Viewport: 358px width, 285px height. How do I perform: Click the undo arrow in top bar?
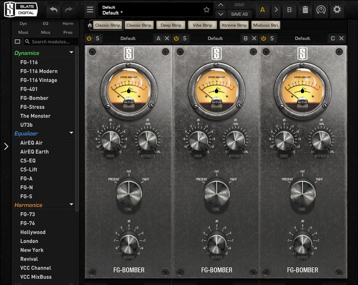(54, 10)
